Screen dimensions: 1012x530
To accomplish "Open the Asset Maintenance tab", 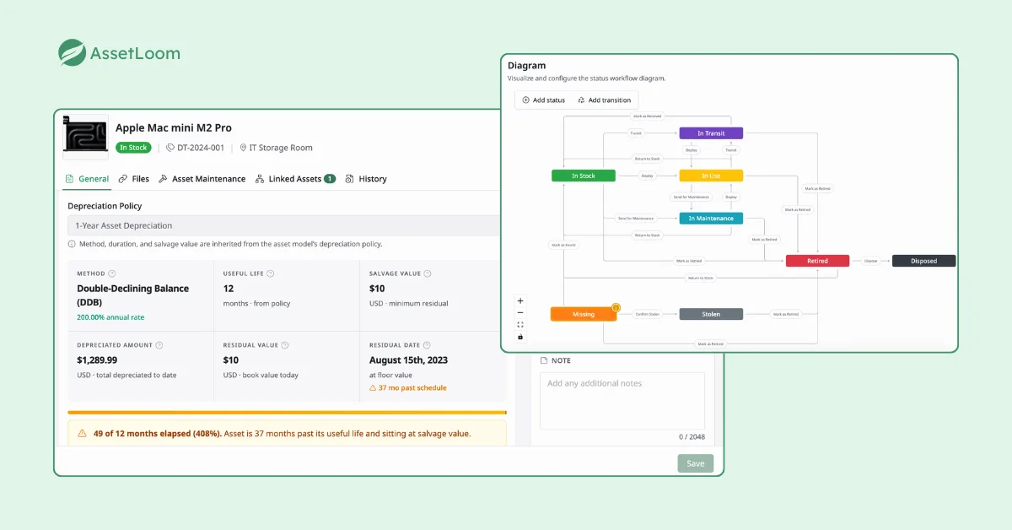I will [202, 179].
